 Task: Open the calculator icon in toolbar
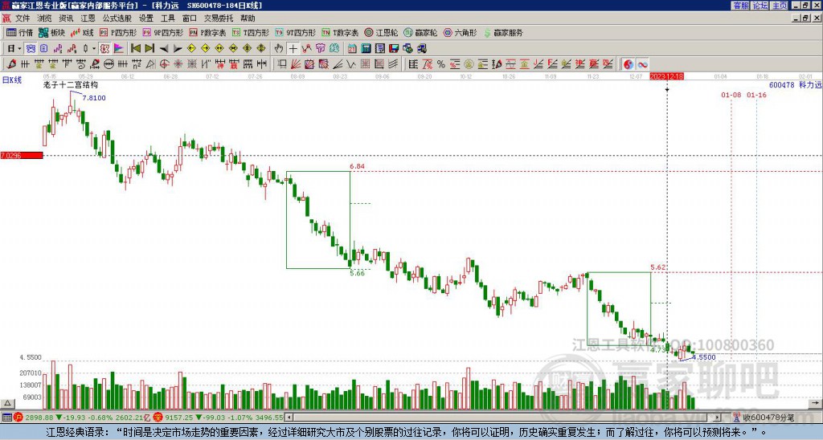pos(366,49)
